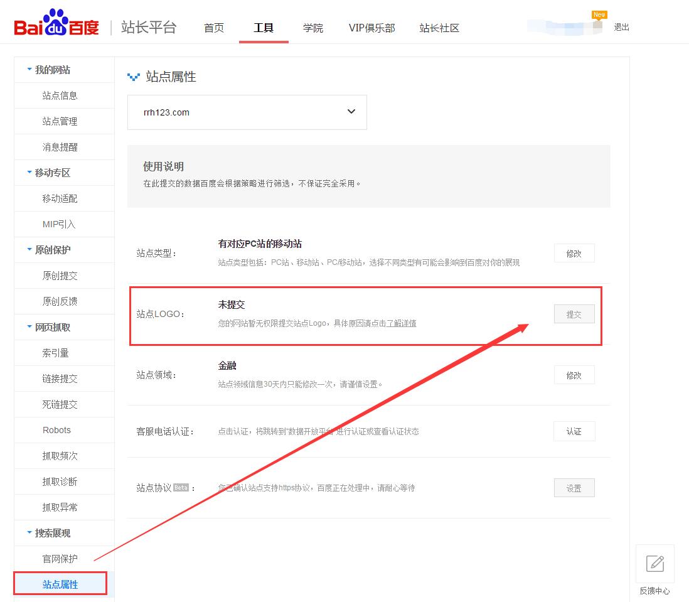Click the 认证 button for phone verification
The width and height of the screenshot is (689, 602).
pos(574,431)
